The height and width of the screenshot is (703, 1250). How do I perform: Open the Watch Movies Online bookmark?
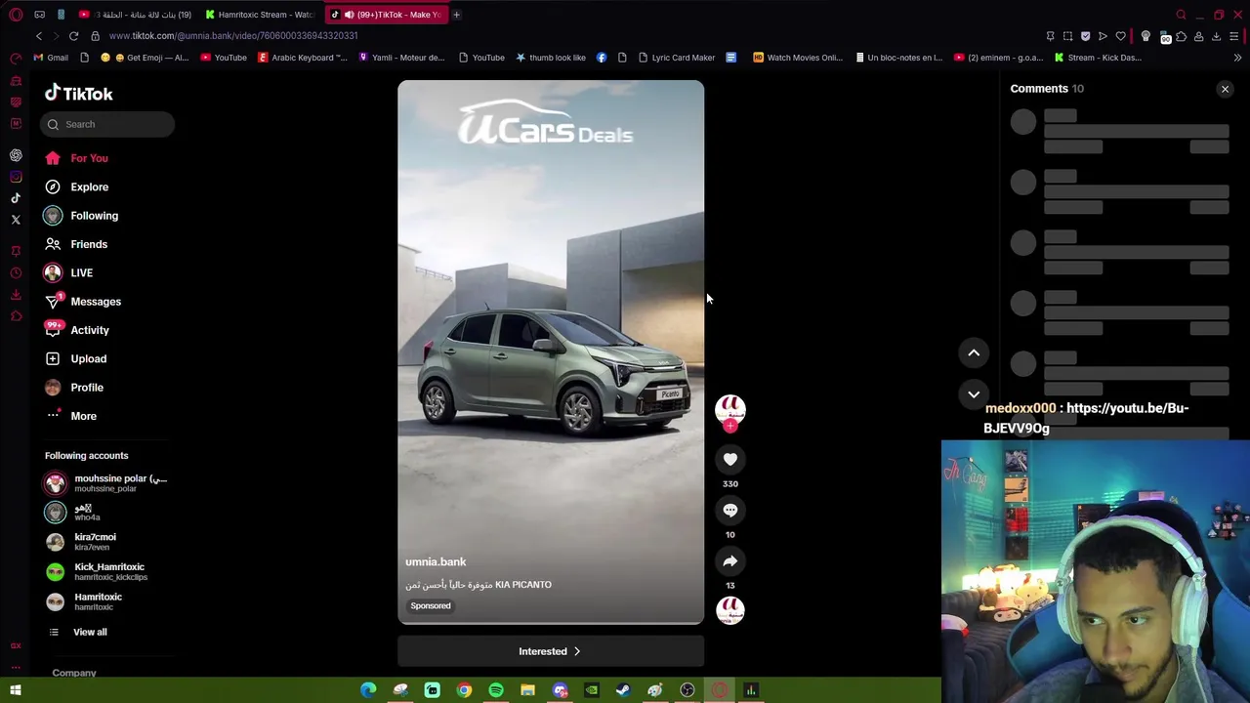pos(798,58)
